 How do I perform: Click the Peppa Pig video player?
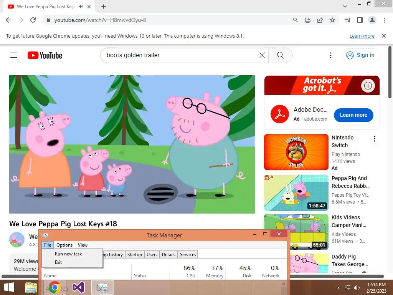132,144
